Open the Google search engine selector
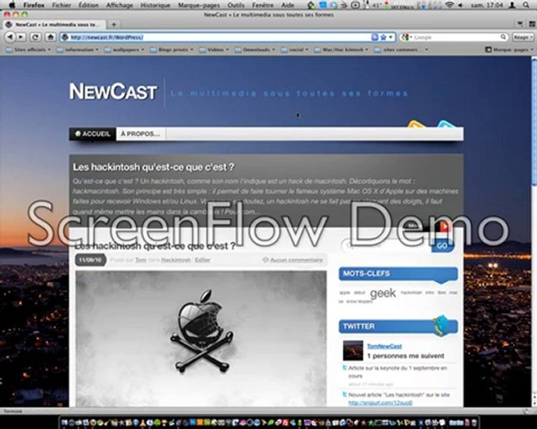 point(406,38)
